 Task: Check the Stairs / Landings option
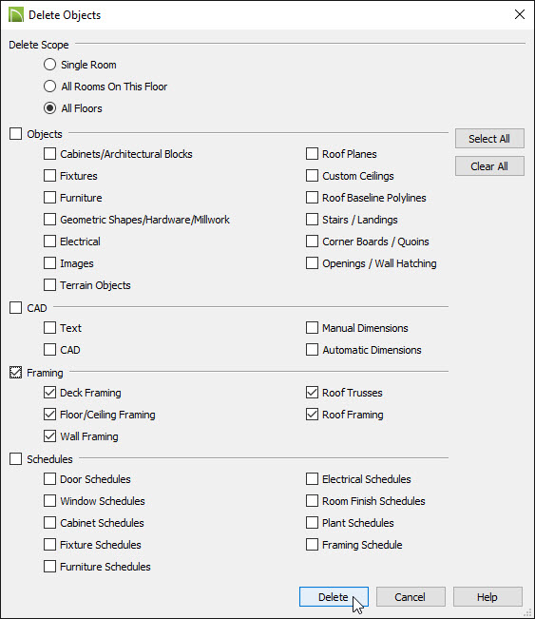312,219
